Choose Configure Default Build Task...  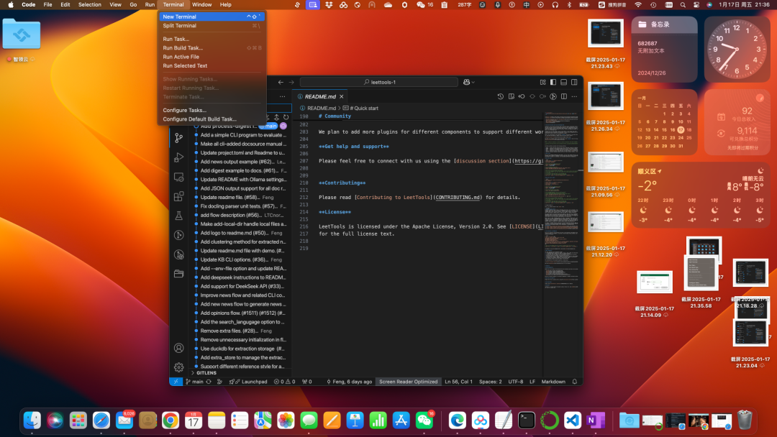212,119
